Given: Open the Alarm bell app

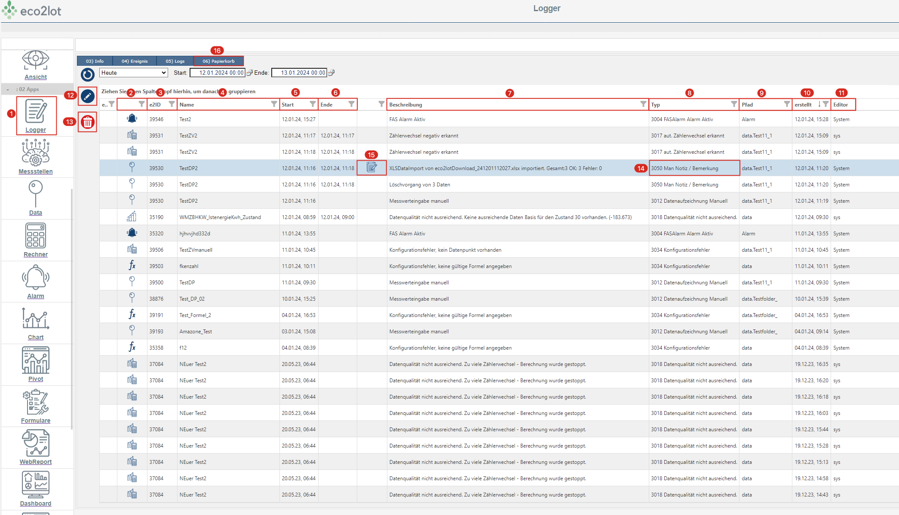Looking at the screenshot, I should (36, 277).
